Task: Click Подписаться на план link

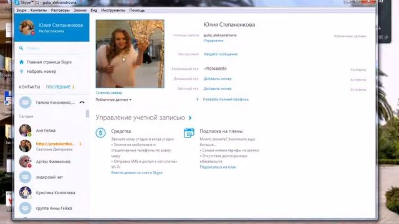Action: click(x=218, y=167)
